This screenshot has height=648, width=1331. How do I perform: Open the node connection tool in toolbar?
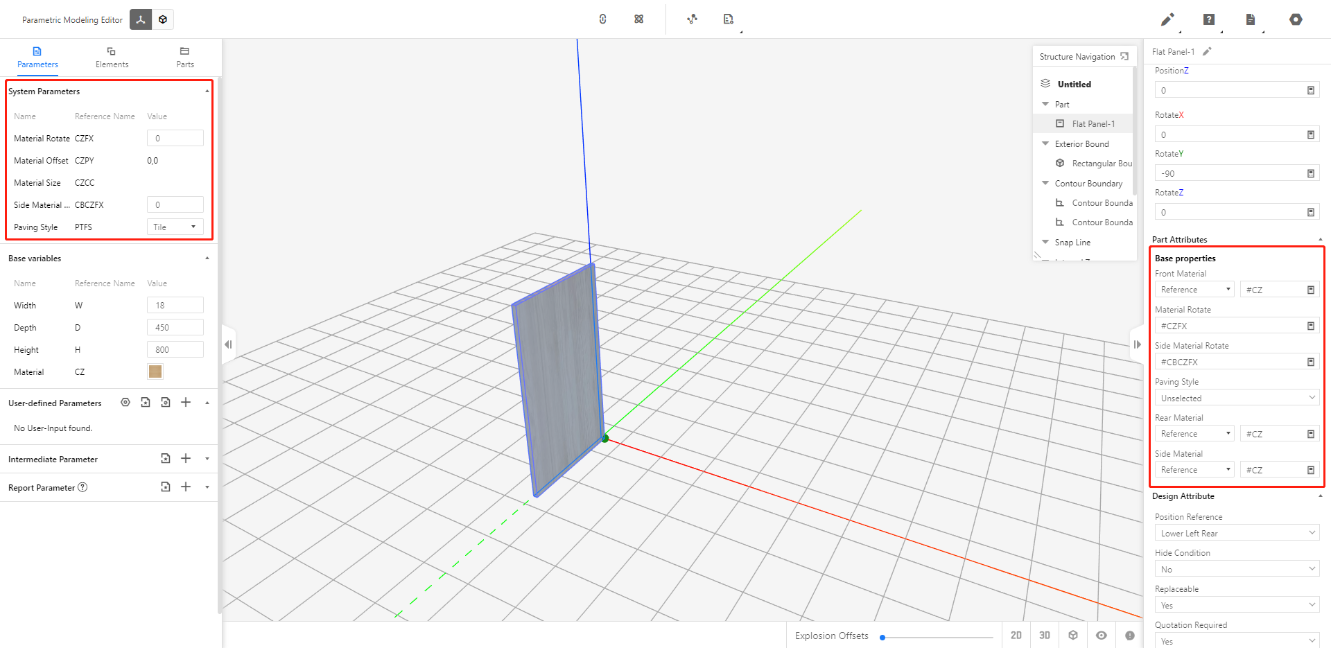click(692, 19)
